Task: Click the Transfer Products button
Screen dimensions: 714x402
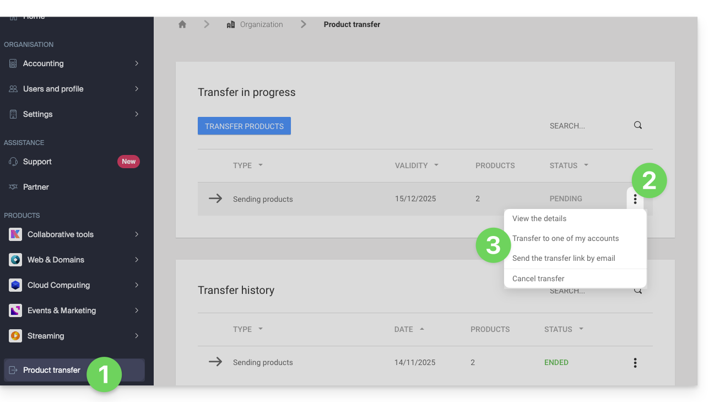Action: point(244,126)
